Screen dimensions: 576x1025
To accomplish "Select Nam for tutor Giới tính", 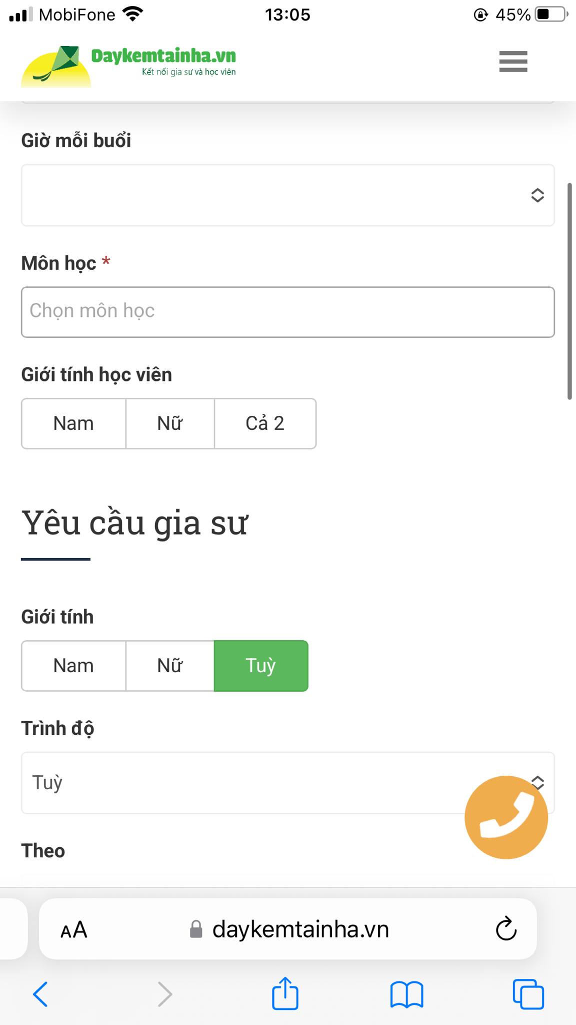I will pyautogui.click(x=73, y=666).
